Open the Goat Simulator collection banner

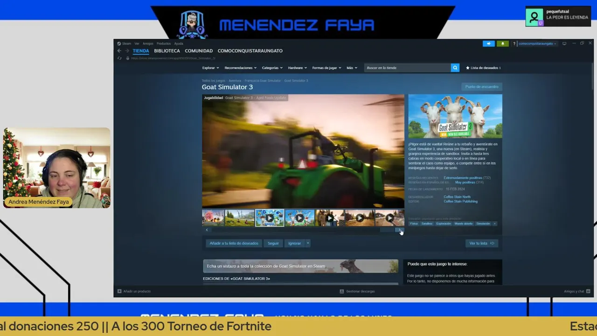(x=301, y=266)
